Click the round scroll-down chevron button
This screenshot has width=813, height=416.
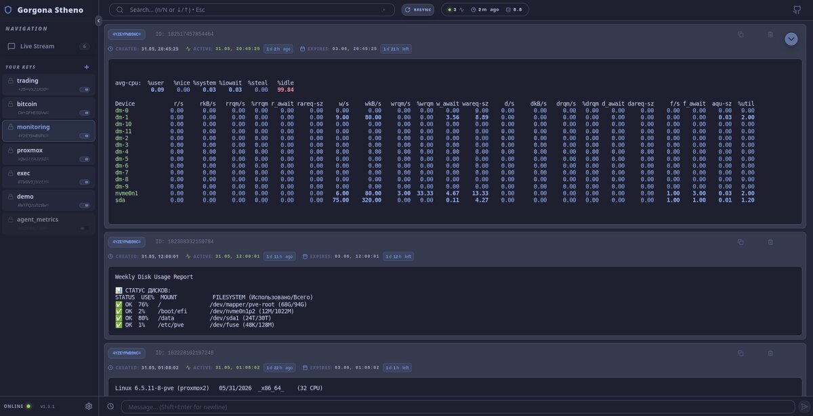click(791, 39)
